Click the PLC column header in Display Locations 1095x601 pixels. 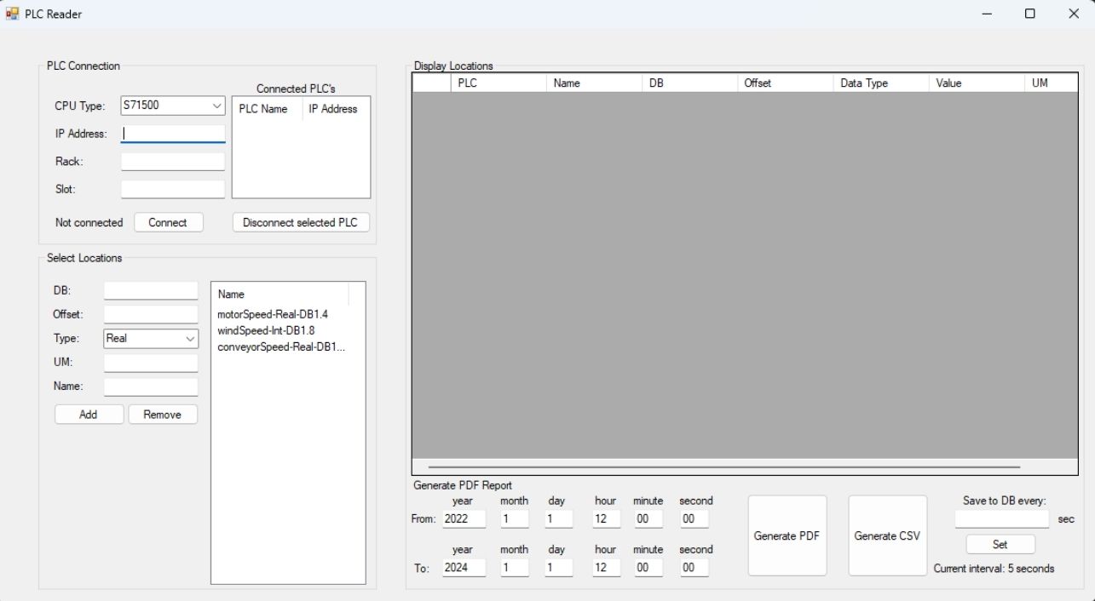coord(499,83)
